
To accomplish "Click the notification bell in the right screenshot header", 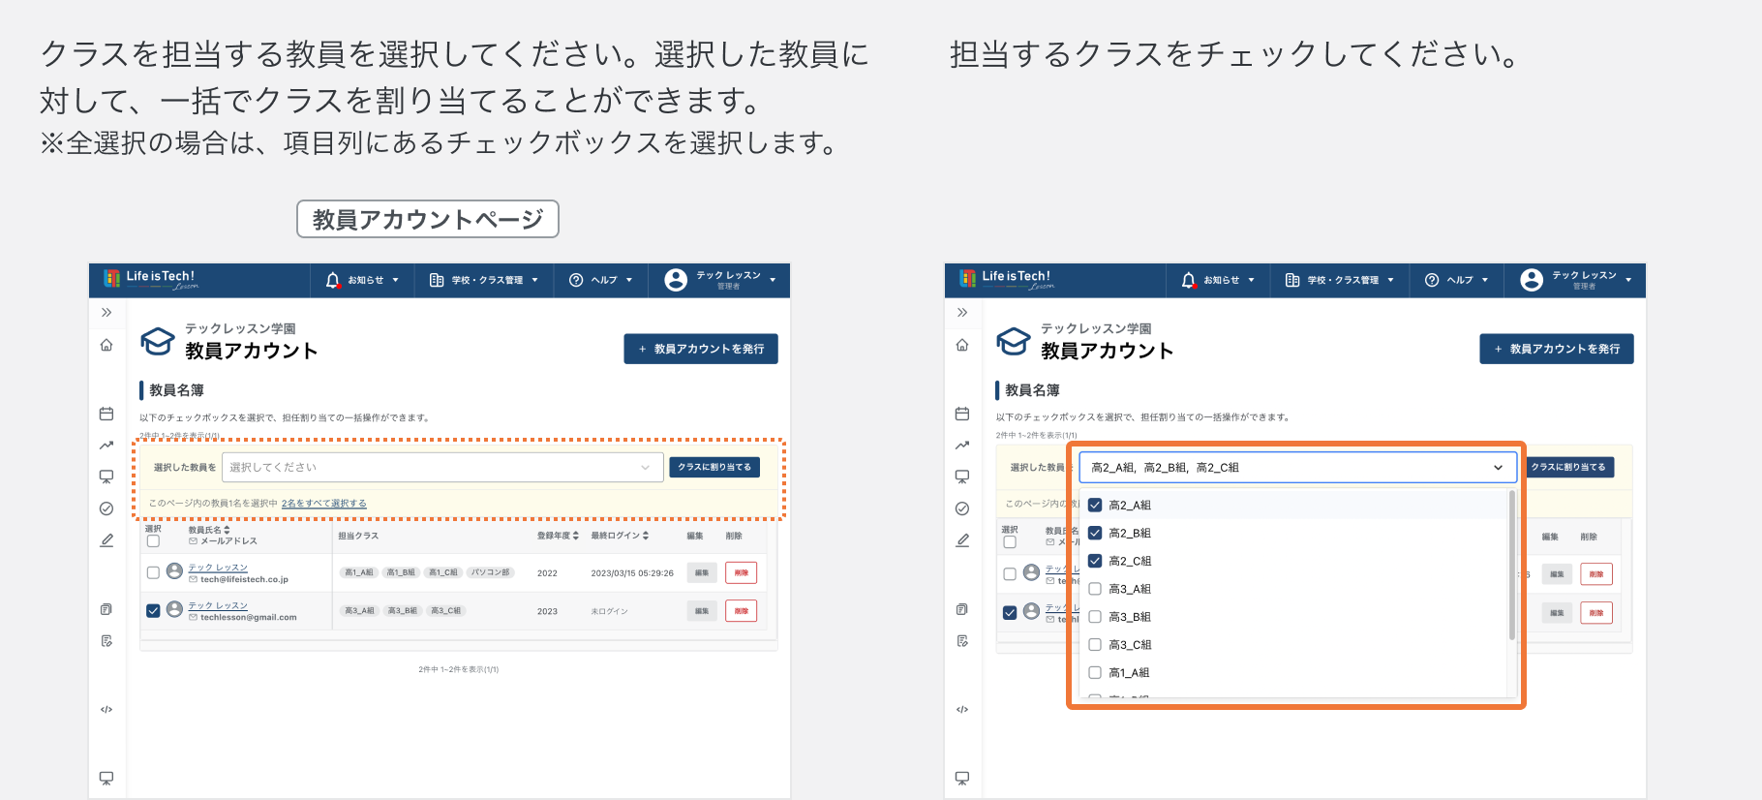I will [1189, 280].
